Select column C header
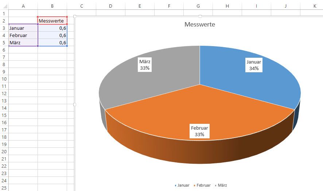This screenshot has height=191, width=323. [82, 6]
